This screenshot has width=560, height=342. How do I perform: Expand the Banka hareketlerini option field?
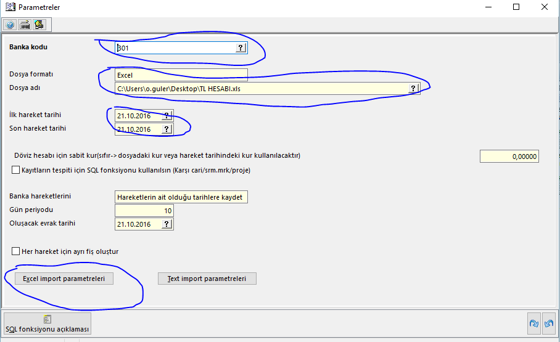pos(181,197)
